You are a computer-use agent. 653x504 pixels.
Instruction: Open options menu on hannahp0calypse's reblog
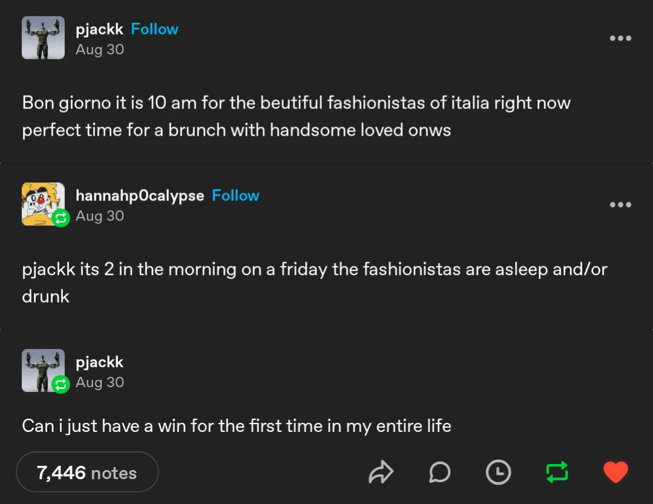pyautogui.click(x=620, y=205)
